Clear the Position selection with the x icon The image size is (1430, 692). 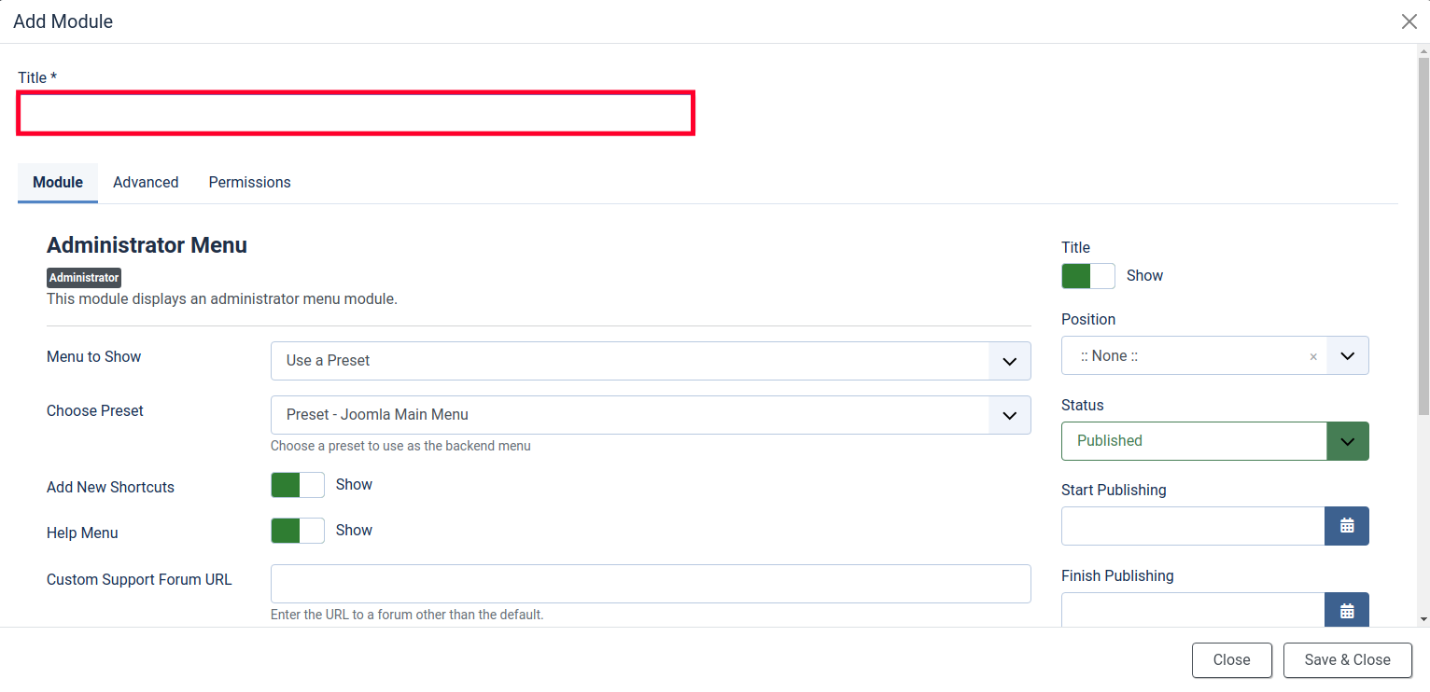[x=1313, y=356]
